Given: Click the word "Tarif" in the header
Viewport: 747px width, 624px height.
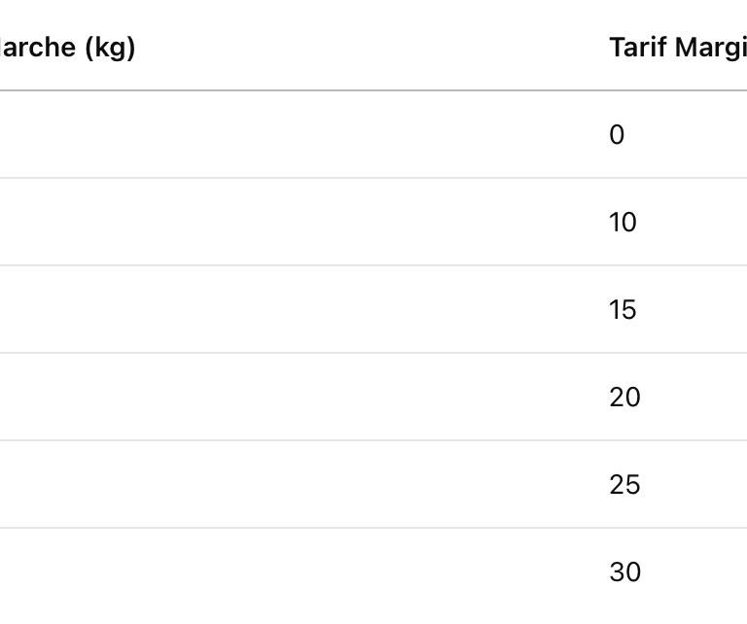Looking at the screenshot, I should coord(632,47).
